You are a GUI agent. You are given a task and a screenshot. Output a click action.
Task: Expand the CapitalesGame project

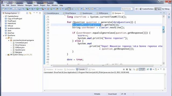(3, 16)
